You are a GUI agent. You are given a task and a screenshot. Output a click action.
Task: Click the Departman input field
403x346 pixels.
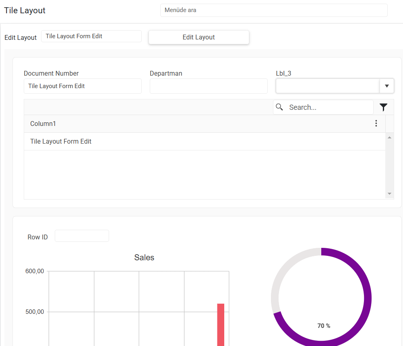(x=209, y=86)
